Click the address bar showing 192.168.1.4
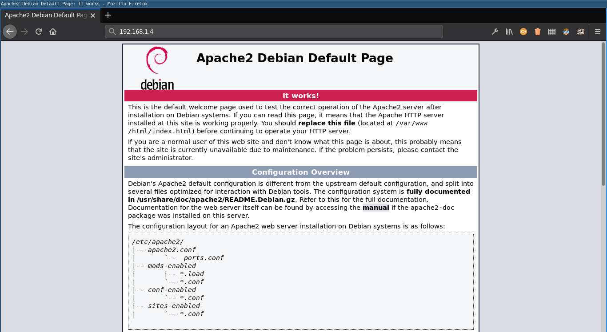The height and width of the screenshot is (332, 607). (x=274, y=32)
